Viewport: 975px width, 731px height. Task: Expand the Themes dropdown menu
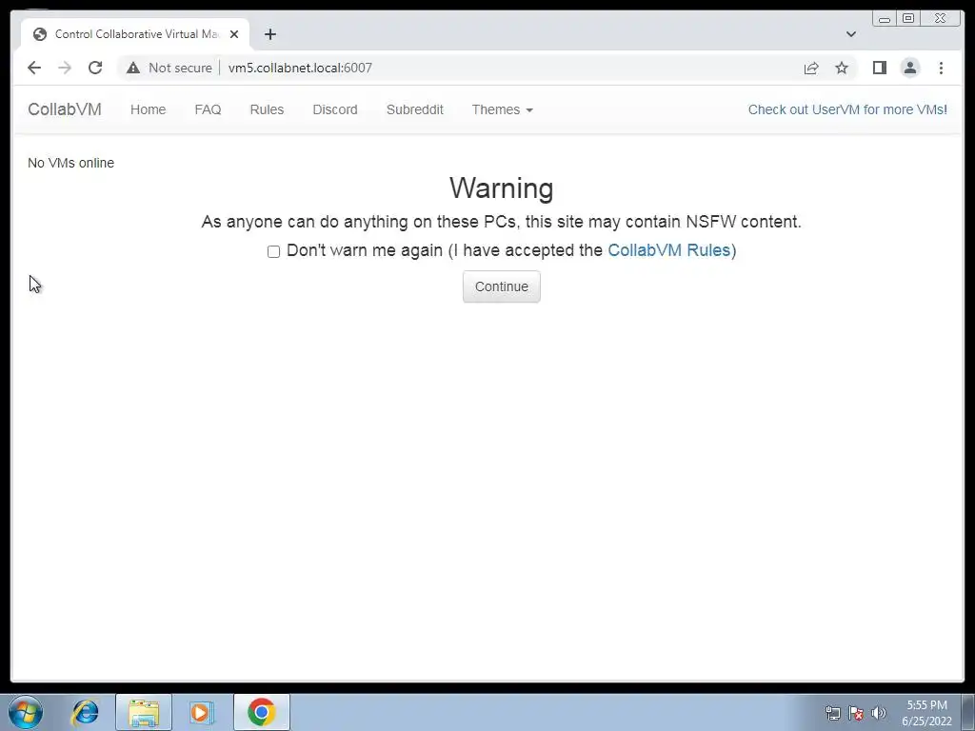[502, 109]
